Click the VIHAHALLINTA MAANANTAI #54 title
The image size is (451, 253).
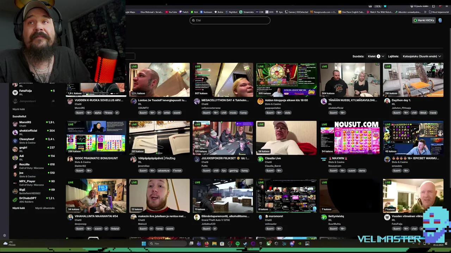(96, 216)
